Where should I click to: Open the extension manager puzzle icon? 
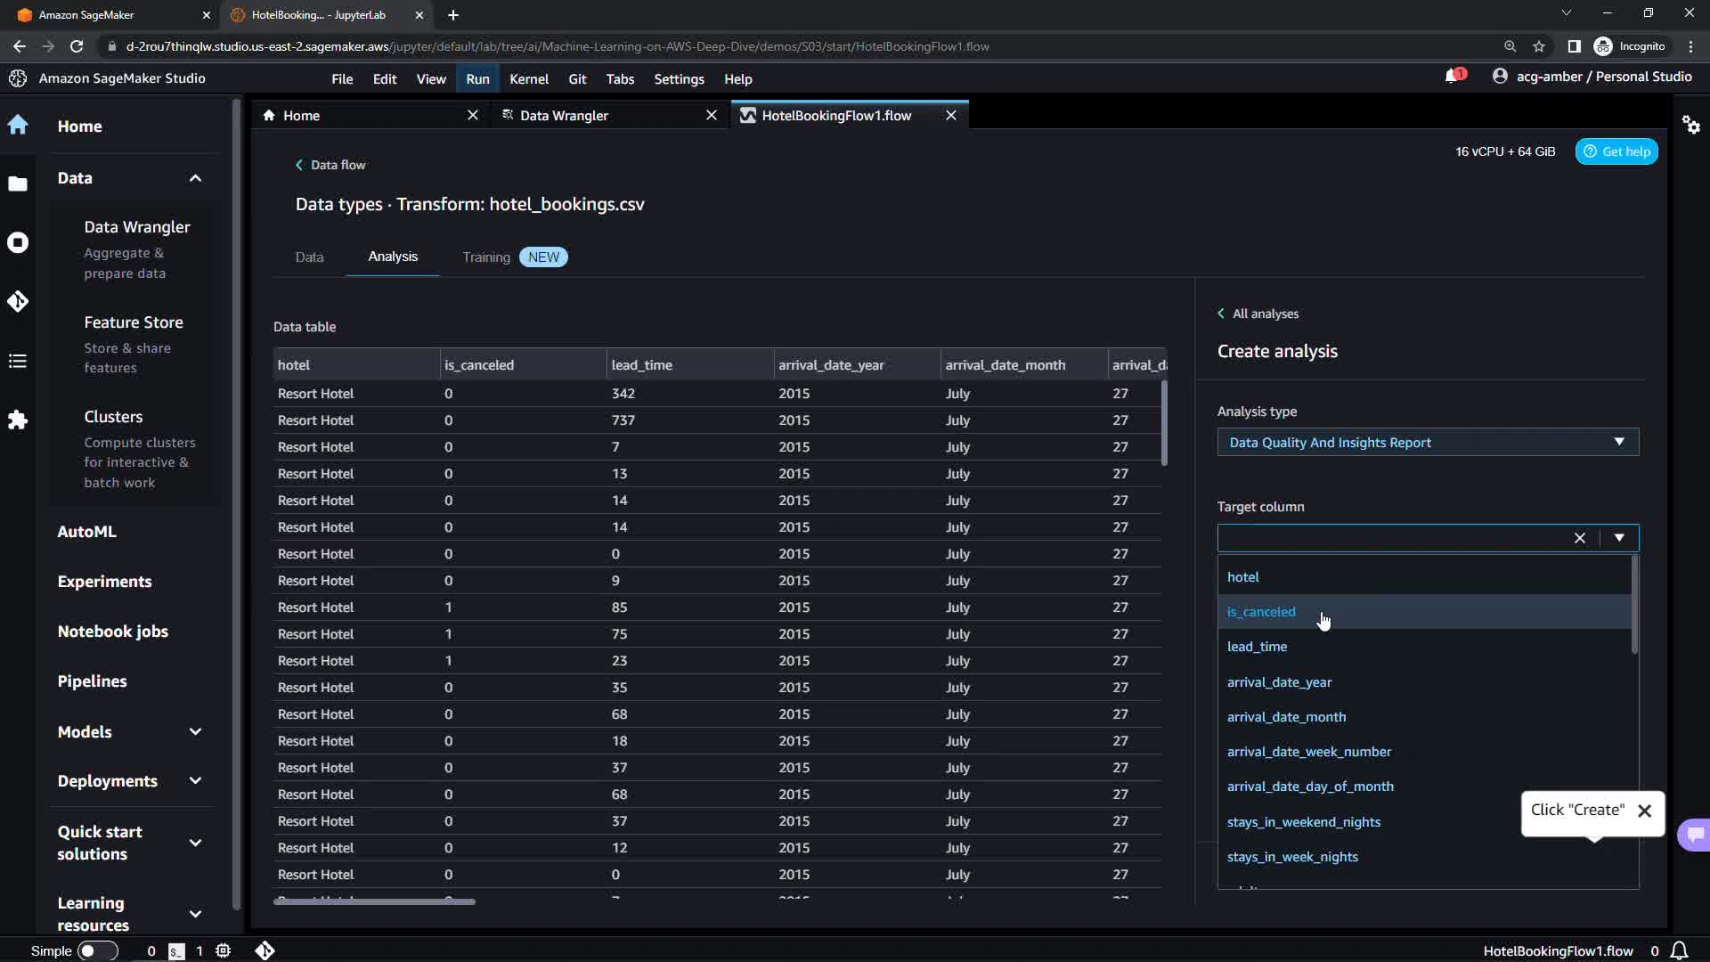coord(18,420)
